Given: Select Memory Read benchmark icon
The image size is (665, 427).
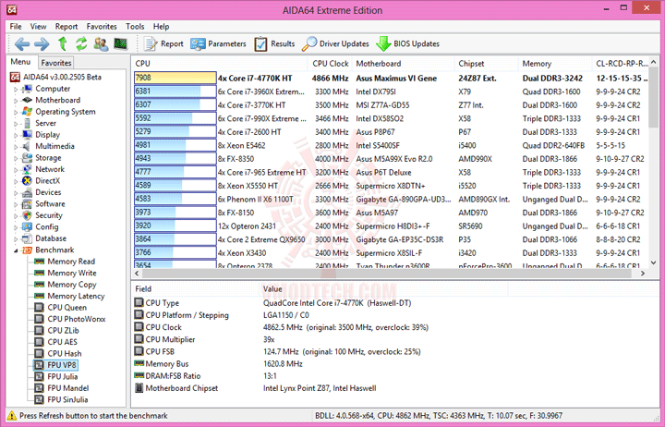Looking at the screenshot, I should coord(39,262).
